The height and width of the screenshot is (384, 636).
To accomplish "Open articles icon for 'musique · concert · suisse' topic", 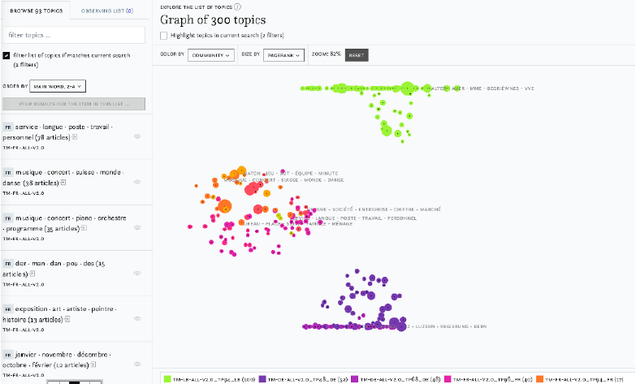I will [63, 183].
